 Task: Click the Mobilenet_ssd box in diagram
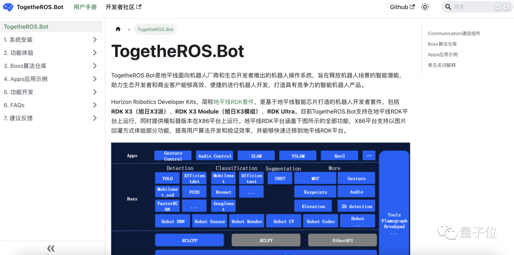(168, 192)
